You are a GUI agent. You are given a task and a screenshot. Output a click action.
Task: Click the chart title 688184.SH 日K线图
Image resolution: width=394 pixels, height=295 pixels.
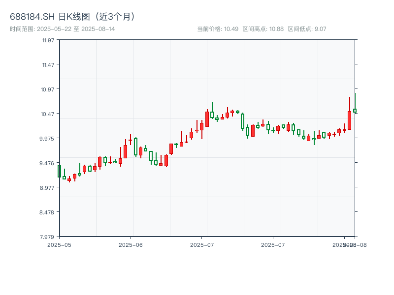pyautogui.click(x=73, y=16)
